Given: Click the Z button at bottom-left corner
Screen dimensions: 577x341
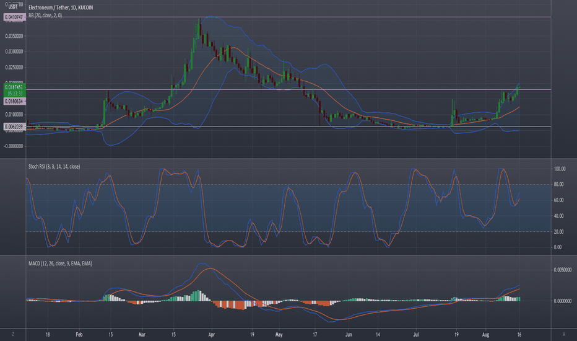Looking at the screenshot, I should click(x=13, y=334).
